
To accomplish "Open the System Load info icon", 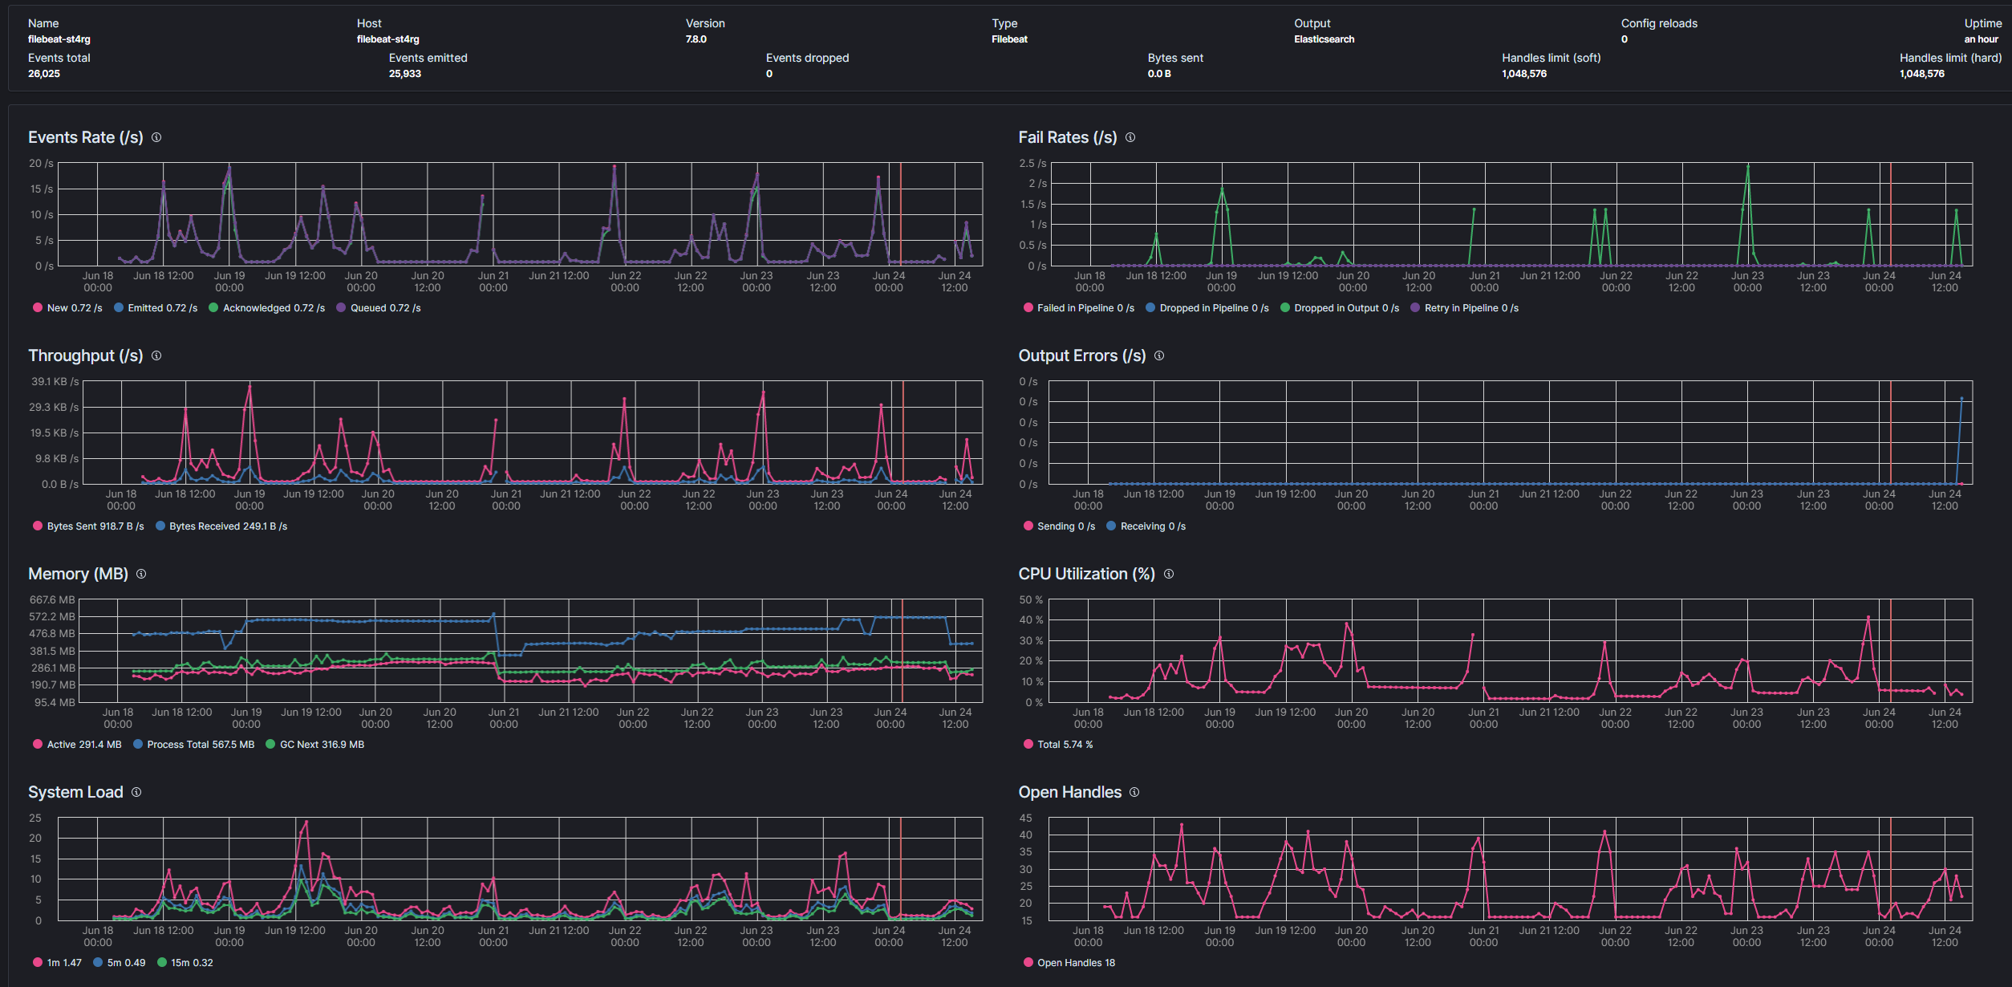I will point(136,792).
